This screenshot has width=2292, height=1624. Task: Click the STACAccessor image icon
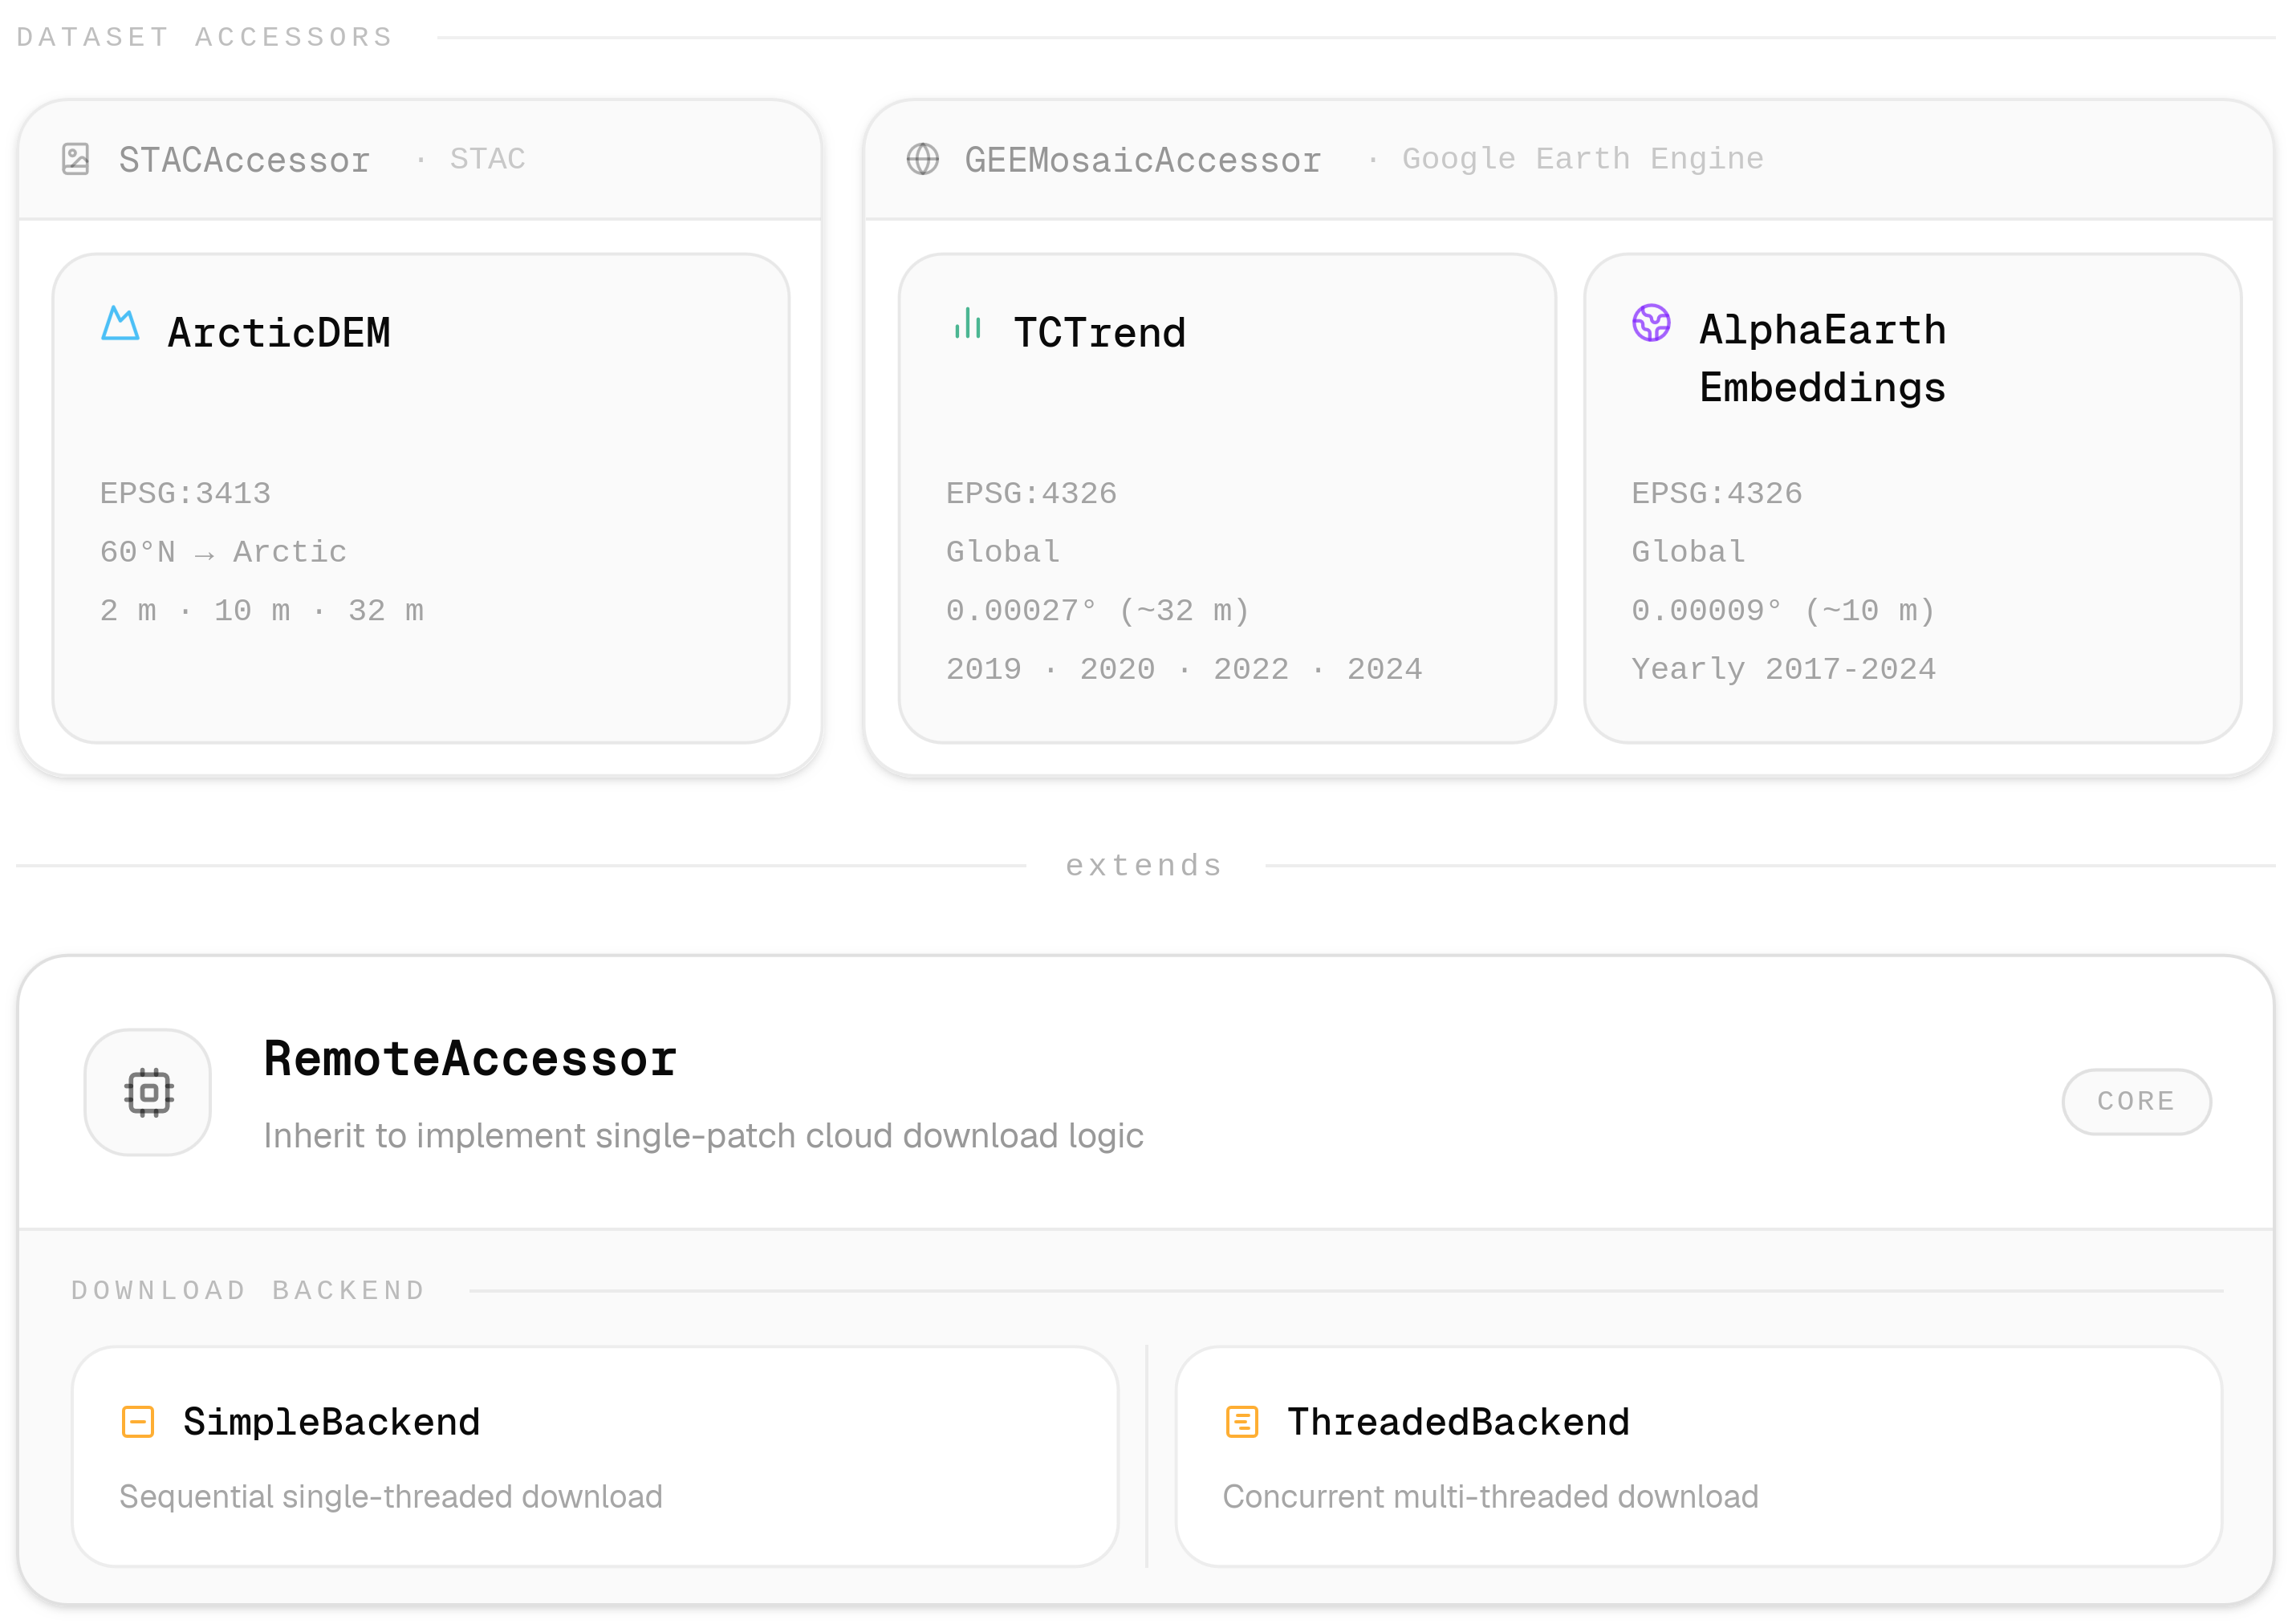[x=76, y=159]
